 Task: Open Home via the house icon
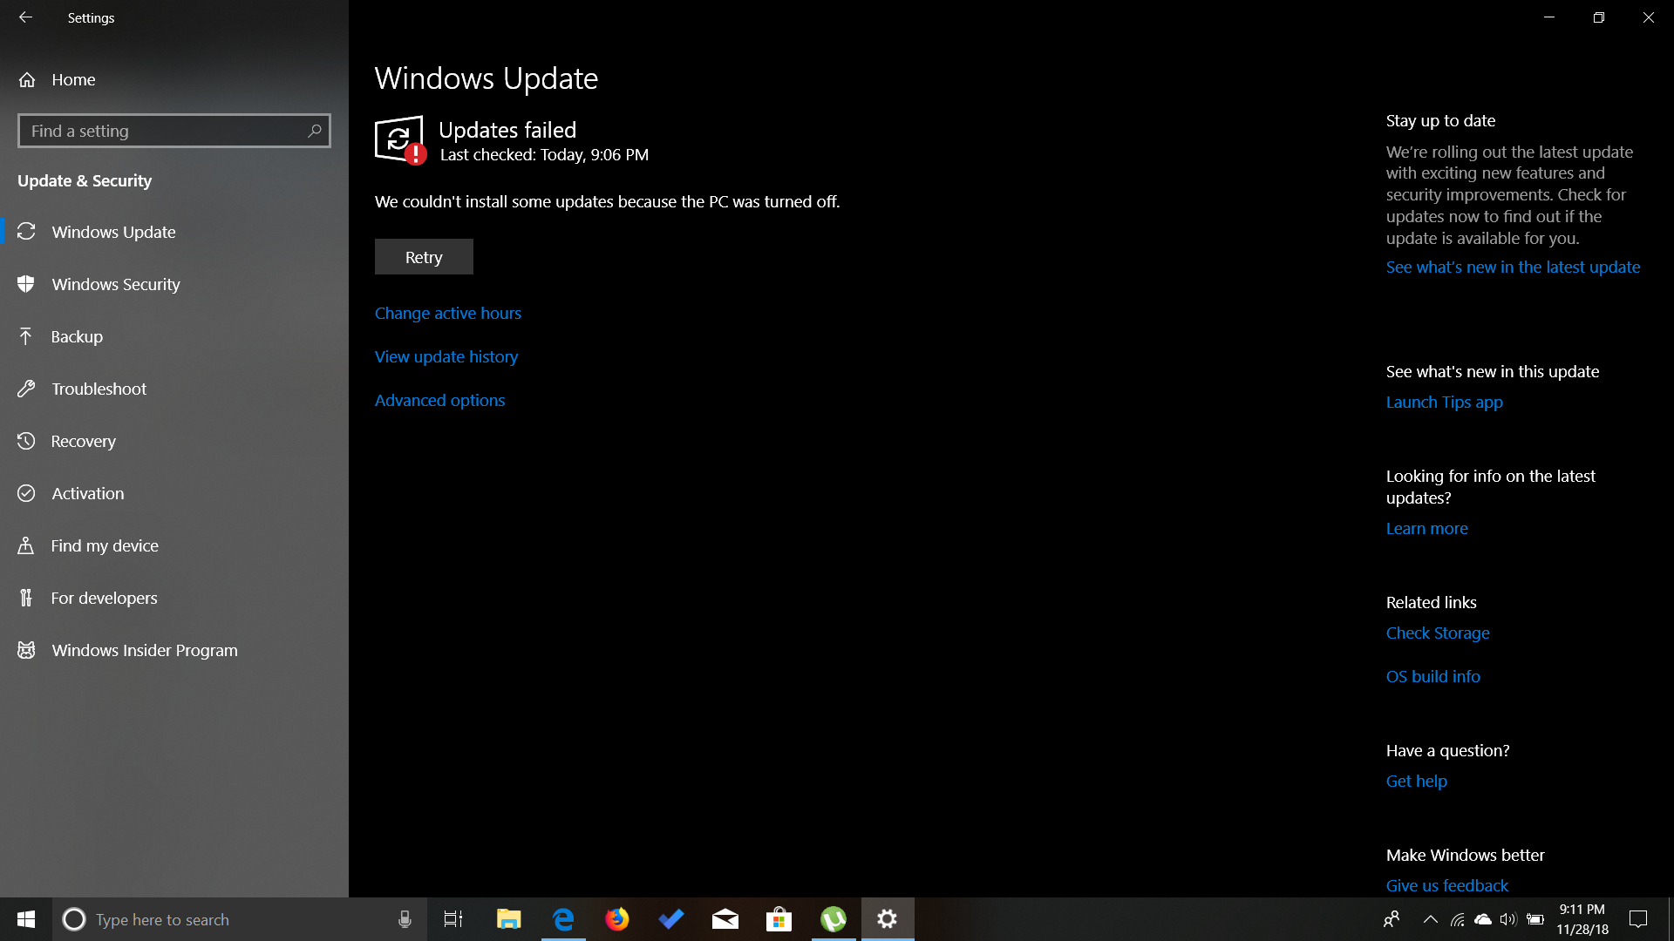27,79
